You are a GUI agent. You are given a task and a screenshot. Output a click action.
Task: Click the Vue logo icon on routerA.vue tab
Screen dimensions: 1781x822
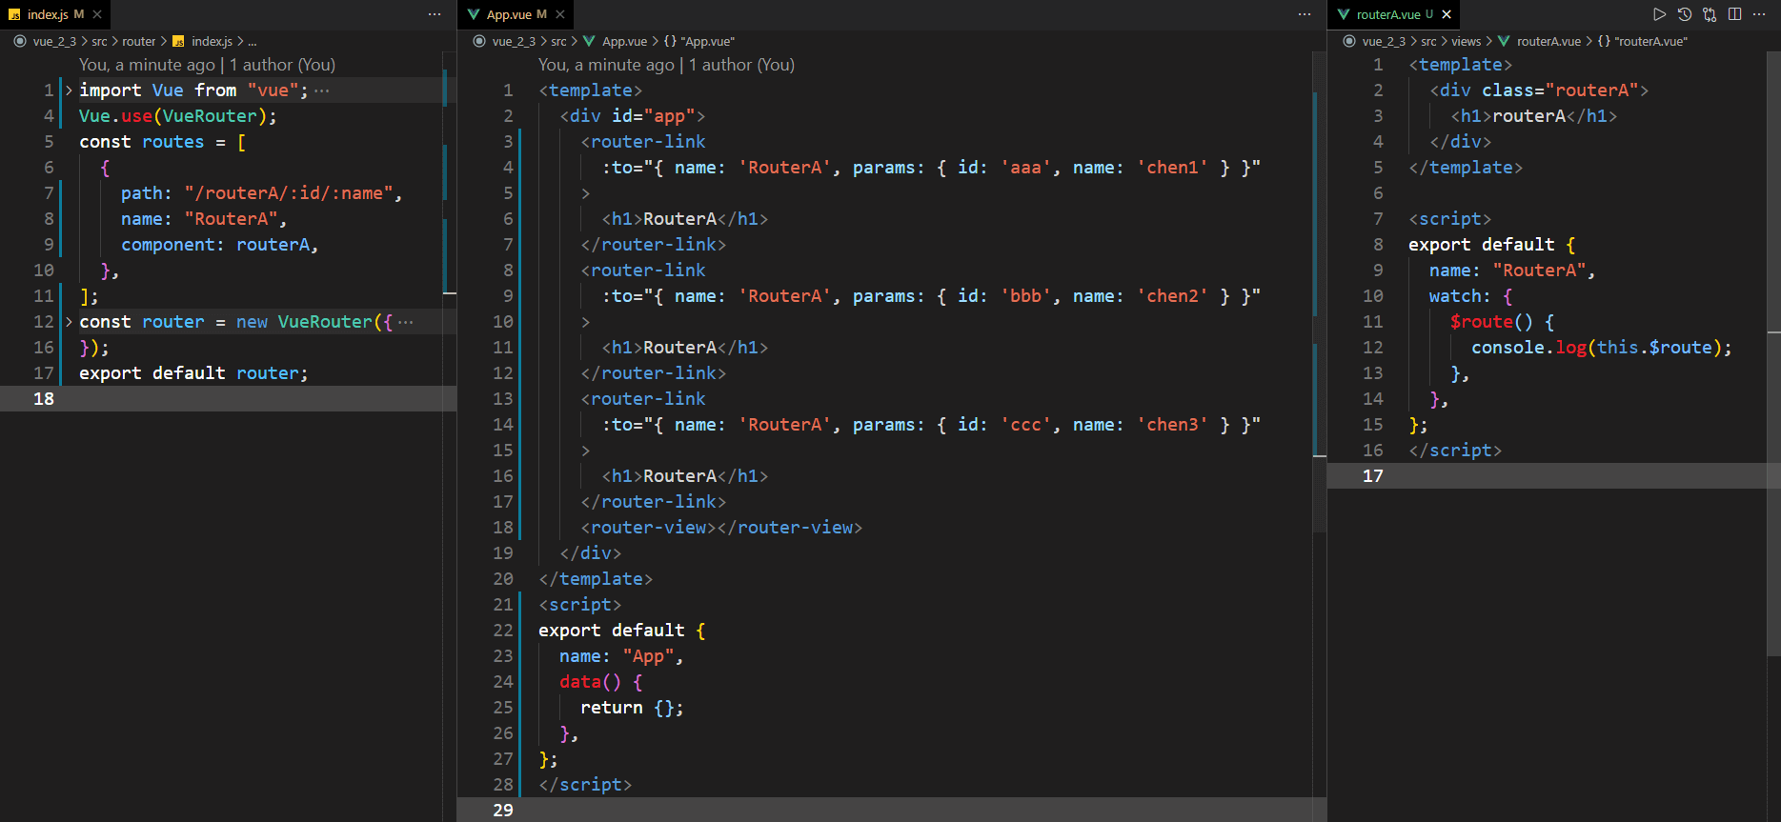click(x=1344, y=14)
